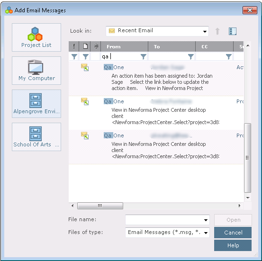Click the Help button
The image size is (262, 261).
point(233,245)
